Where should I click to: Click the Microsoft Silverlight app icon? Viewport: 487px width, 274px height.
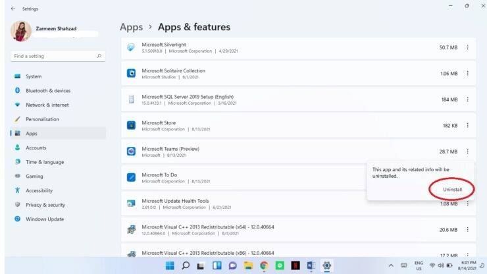131,47
